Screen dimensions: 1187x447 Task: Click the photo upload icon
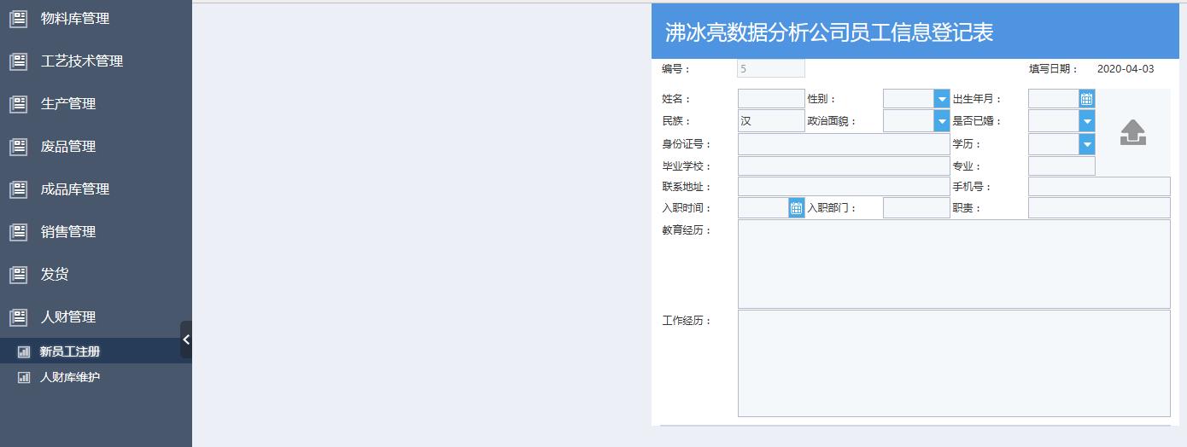point(1132,132)
